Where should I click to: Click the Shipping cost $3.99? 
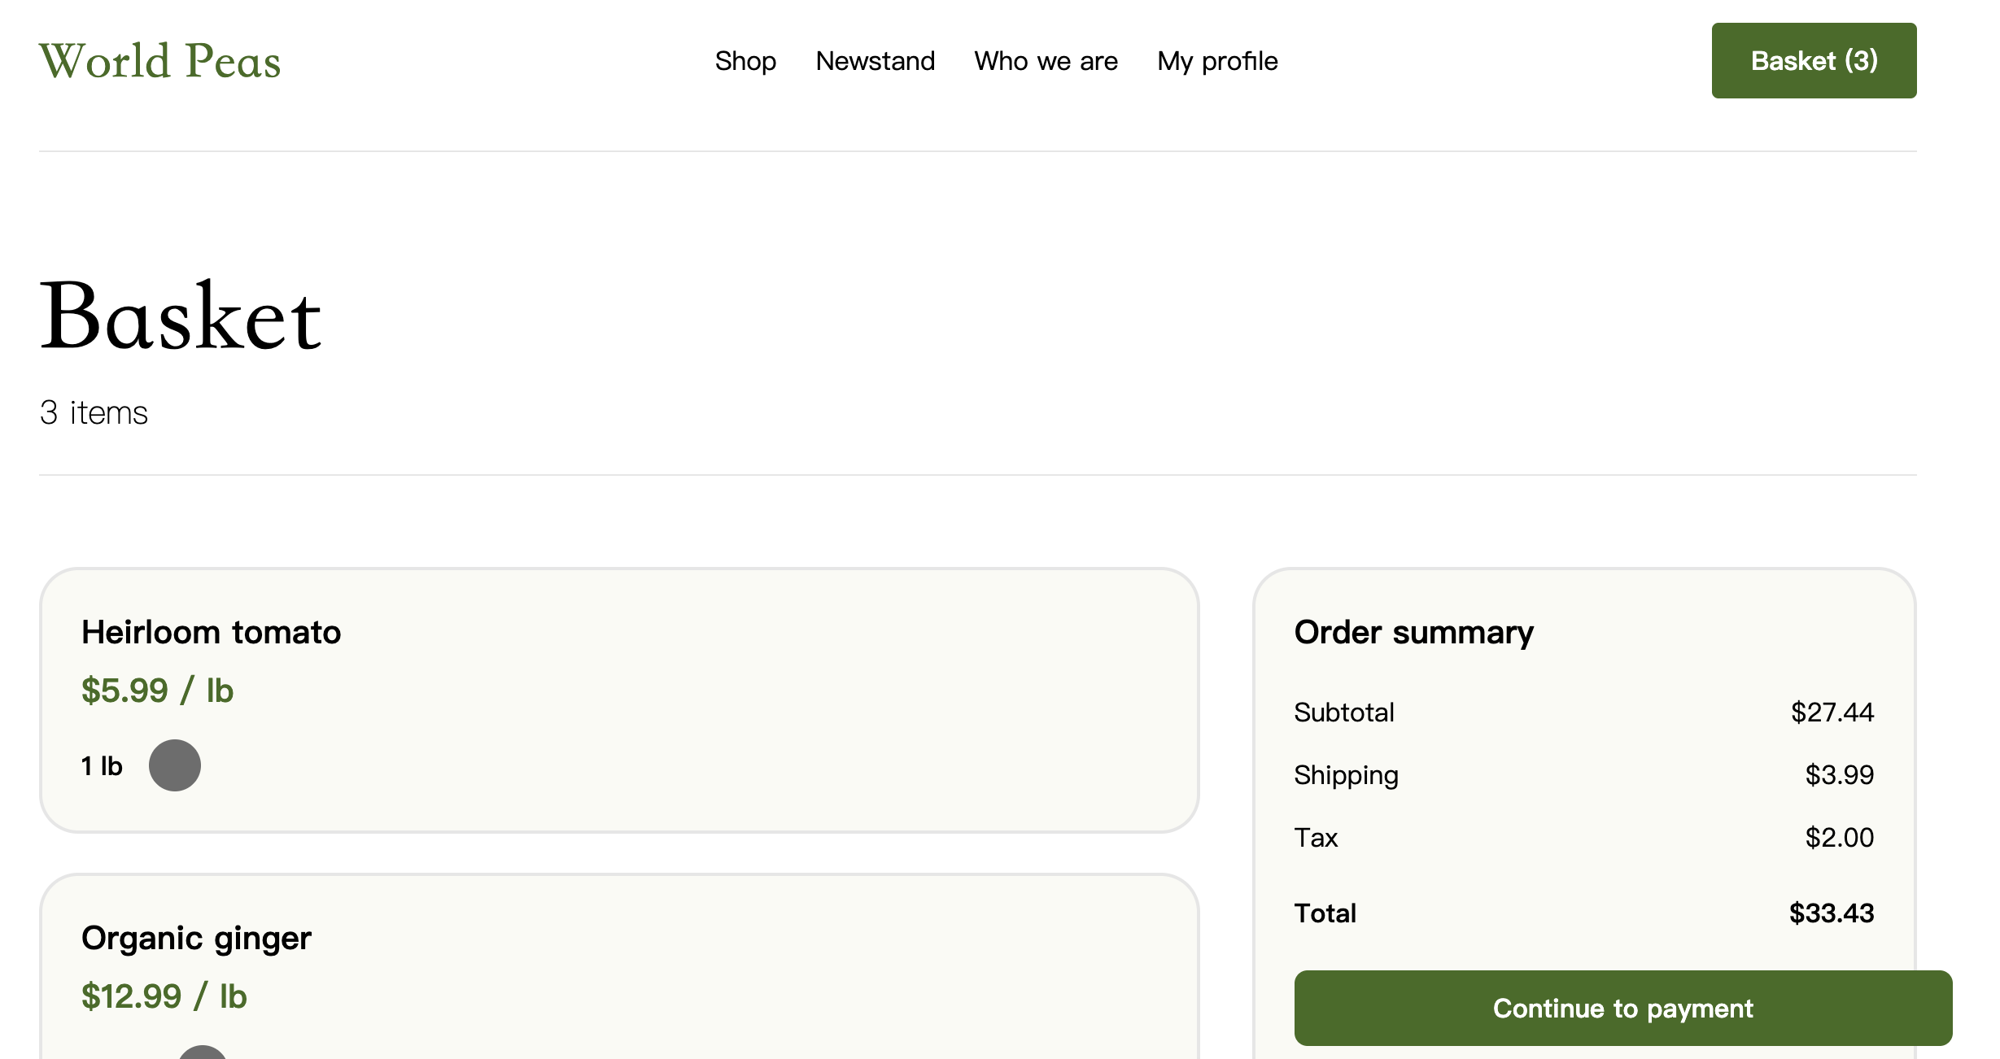(1840, 774)
